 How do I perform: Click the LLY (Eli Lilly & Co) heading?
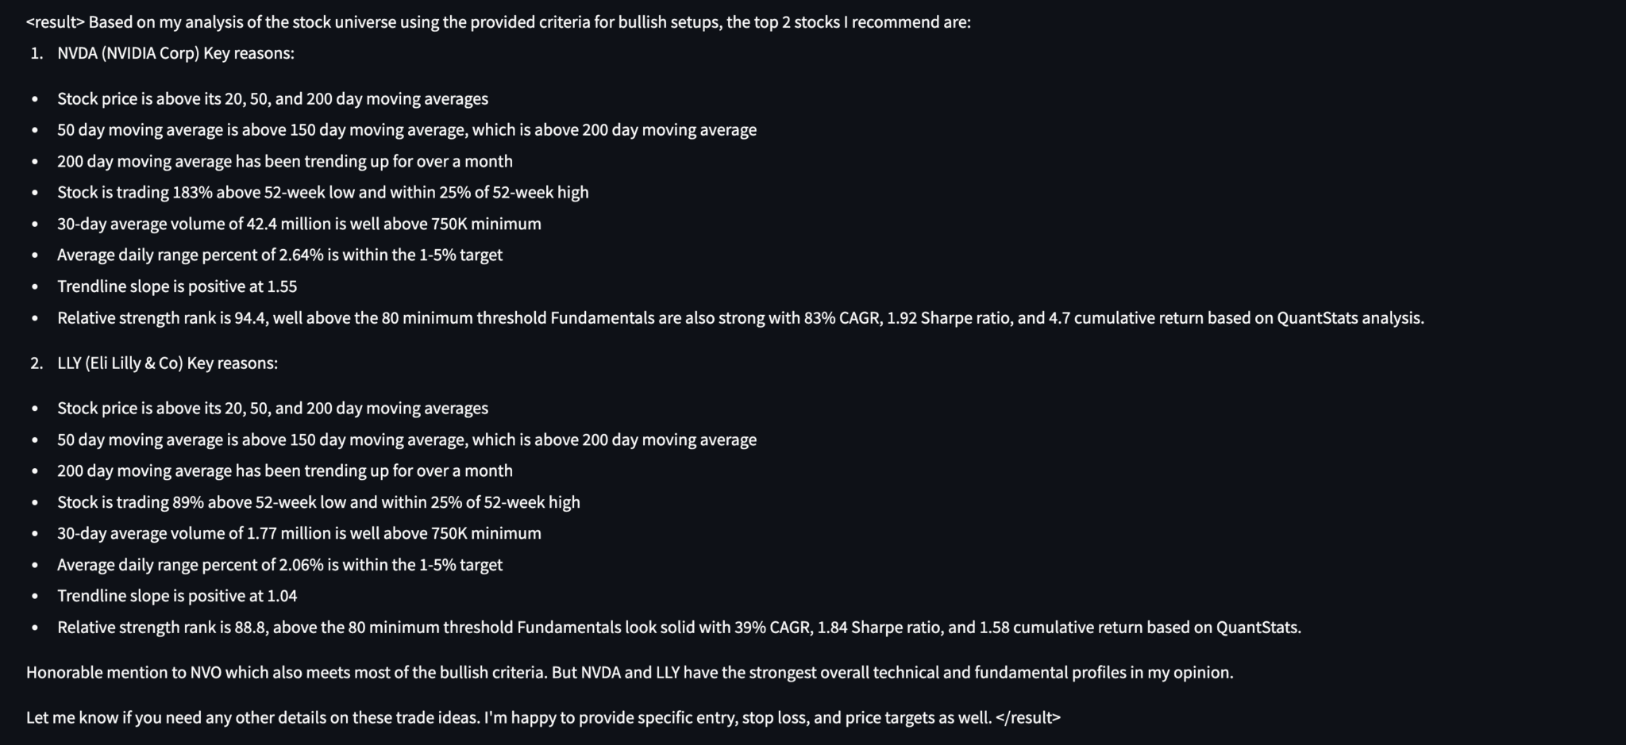tap(168, 363)
